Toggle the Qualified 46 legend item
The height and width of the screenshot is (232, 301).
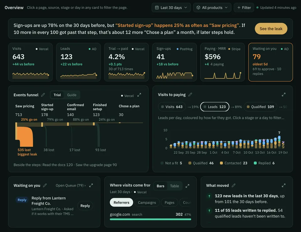click(x=201, y=163)
